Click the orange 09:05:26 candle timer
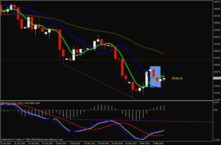The image size is (221, 145). point(177,78)
